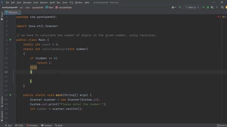The width and height of the screenshot is (227, 127).
Task: Click JavaGyanipandit project breadcrumb
Action: (10, 7)
